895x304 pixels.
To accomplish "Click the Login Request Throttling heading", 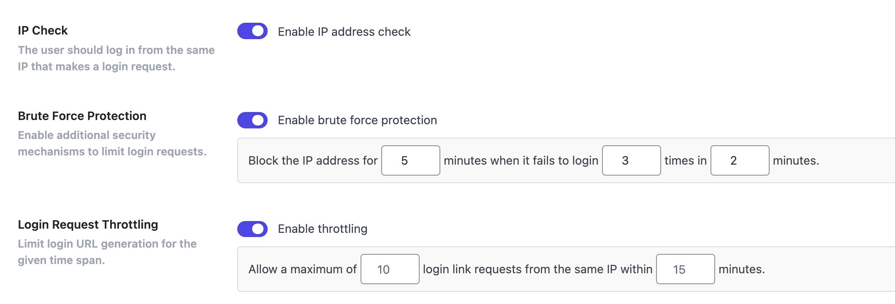I will 88,224.
